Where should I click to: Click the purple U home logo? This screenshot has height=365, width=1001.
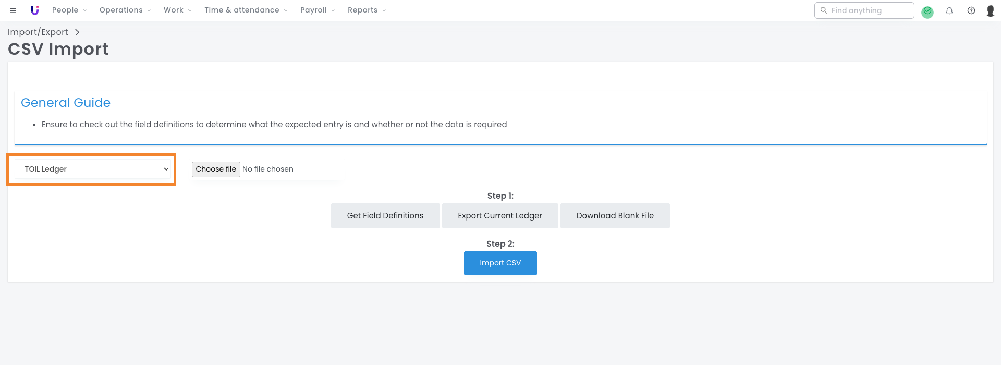35,10
